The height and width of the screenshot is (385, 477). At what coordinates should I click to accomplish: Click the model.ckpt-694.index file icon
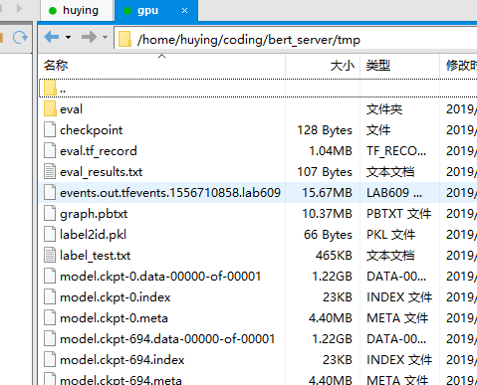coord(50,359)
